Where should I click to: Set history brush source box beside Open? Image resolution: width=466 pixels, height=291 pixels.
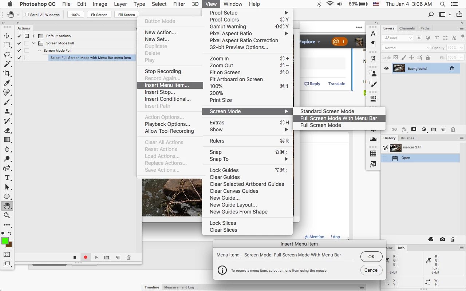coord(385,158)
